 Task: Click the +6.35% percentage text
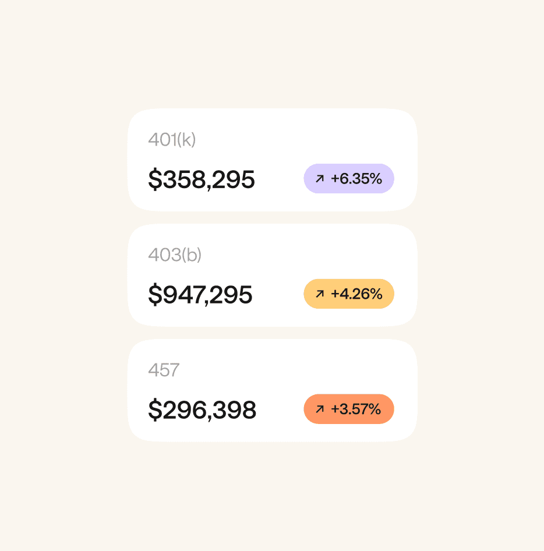click(x=356, y=178)
